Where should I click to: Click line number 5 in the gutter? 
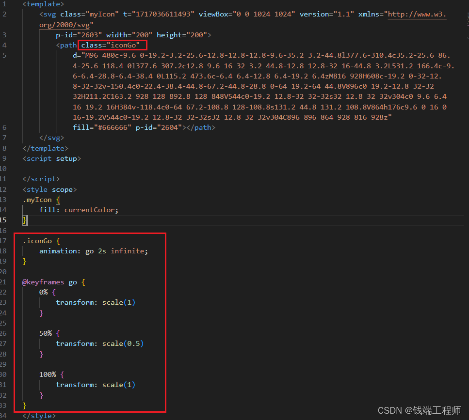(x=4, y=56)
